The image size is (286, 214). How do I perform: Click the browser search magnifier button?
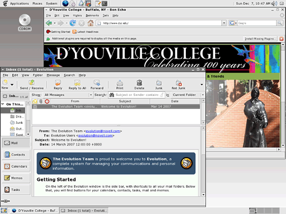tap(280, 23)
